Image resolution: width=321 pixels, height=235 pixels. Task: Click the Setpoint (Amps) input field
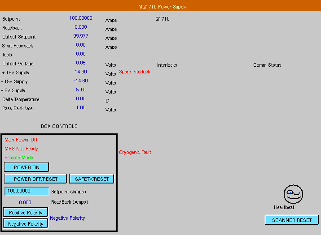point(27,191)
